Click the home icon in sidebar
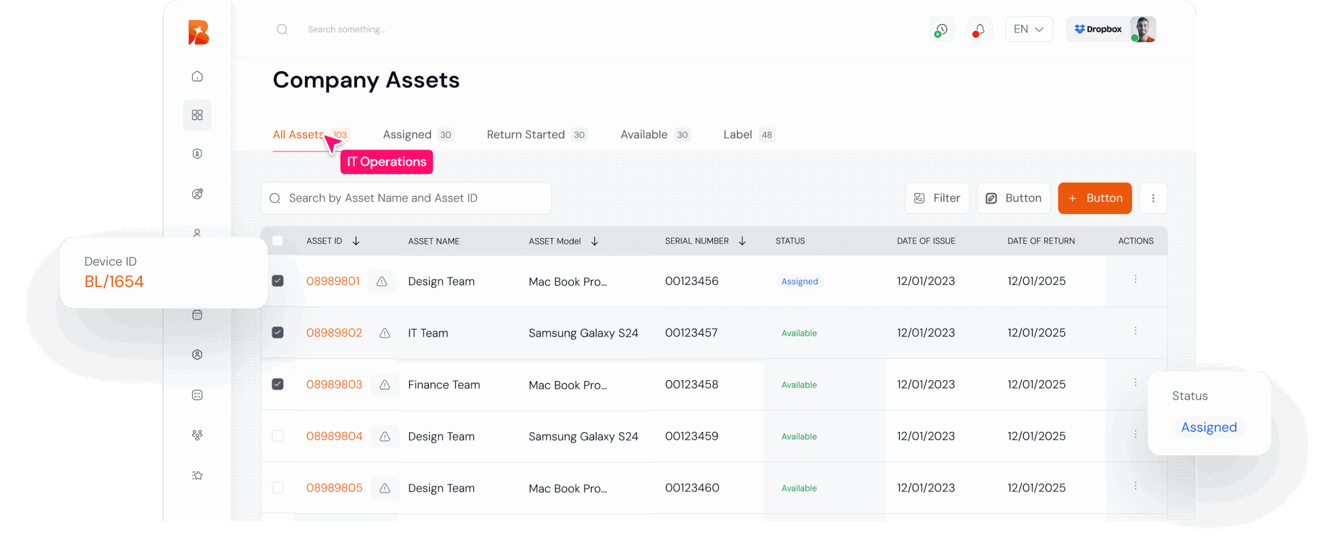1331x548 pixels. [x=197, y=76]
